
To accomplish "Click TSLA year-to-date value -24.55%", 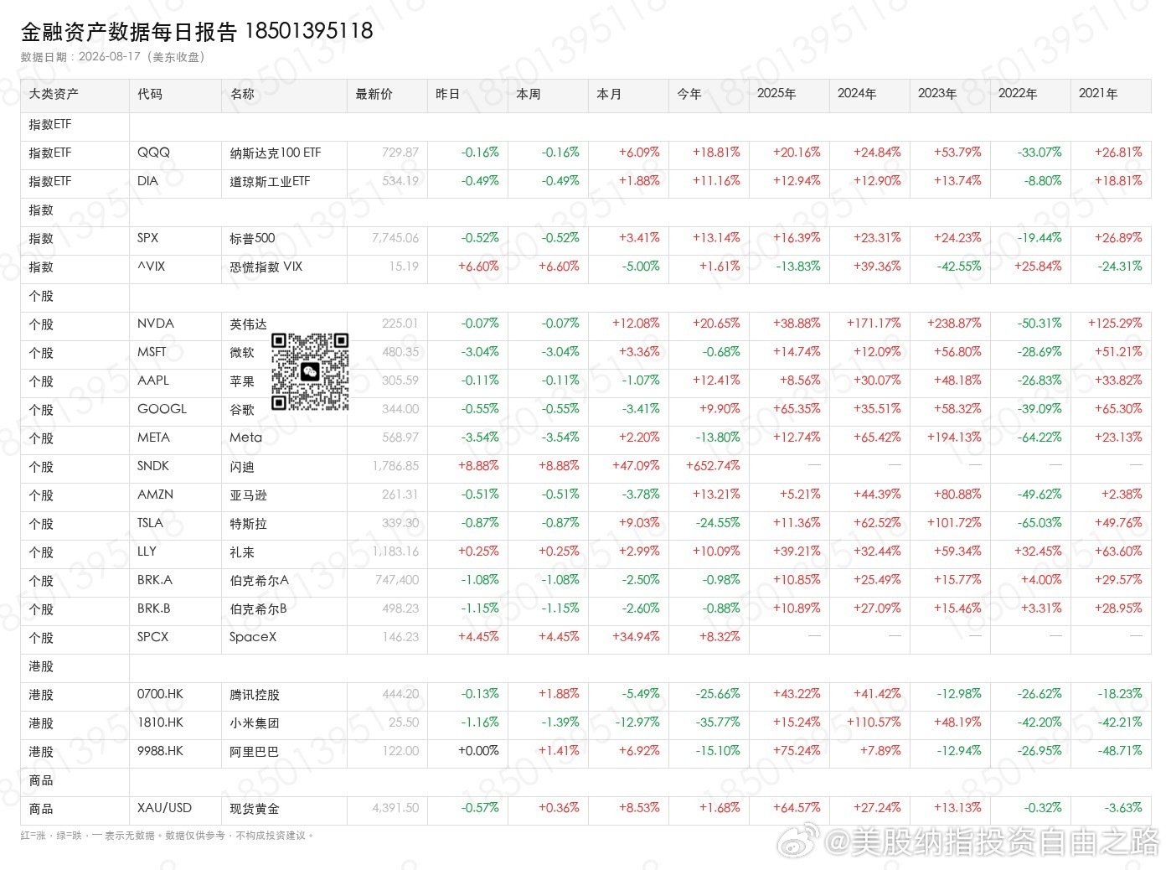I will point(718,523).
